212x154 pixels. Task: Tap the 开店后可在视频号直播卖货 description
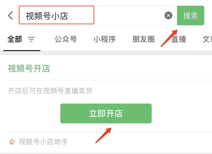coord(50,91)
